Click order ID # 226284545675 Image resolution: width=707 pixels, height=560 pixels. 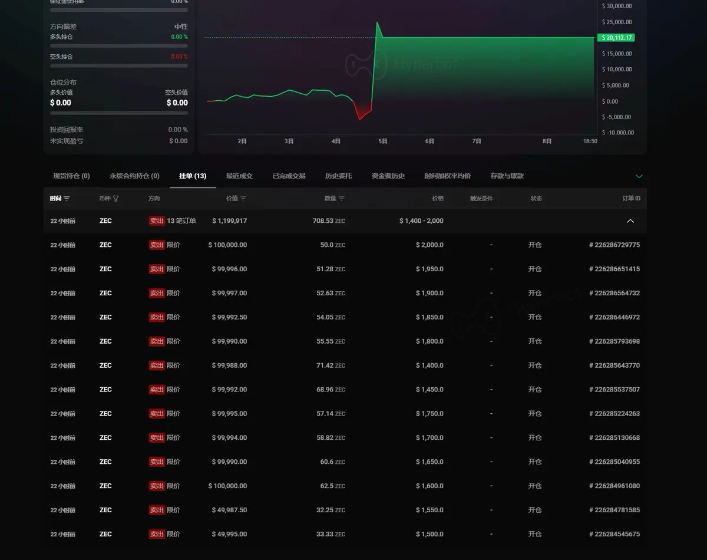coord(615,534)
